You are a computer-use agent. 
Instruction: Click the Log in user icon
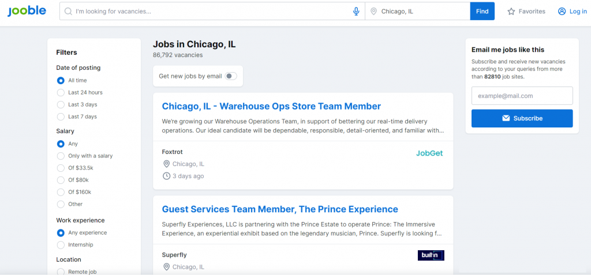tap(562, 12)
